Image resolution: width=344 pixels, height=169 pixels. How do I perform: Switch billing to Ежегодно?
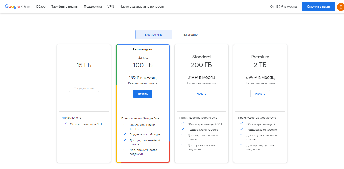[x=191, y=35]
